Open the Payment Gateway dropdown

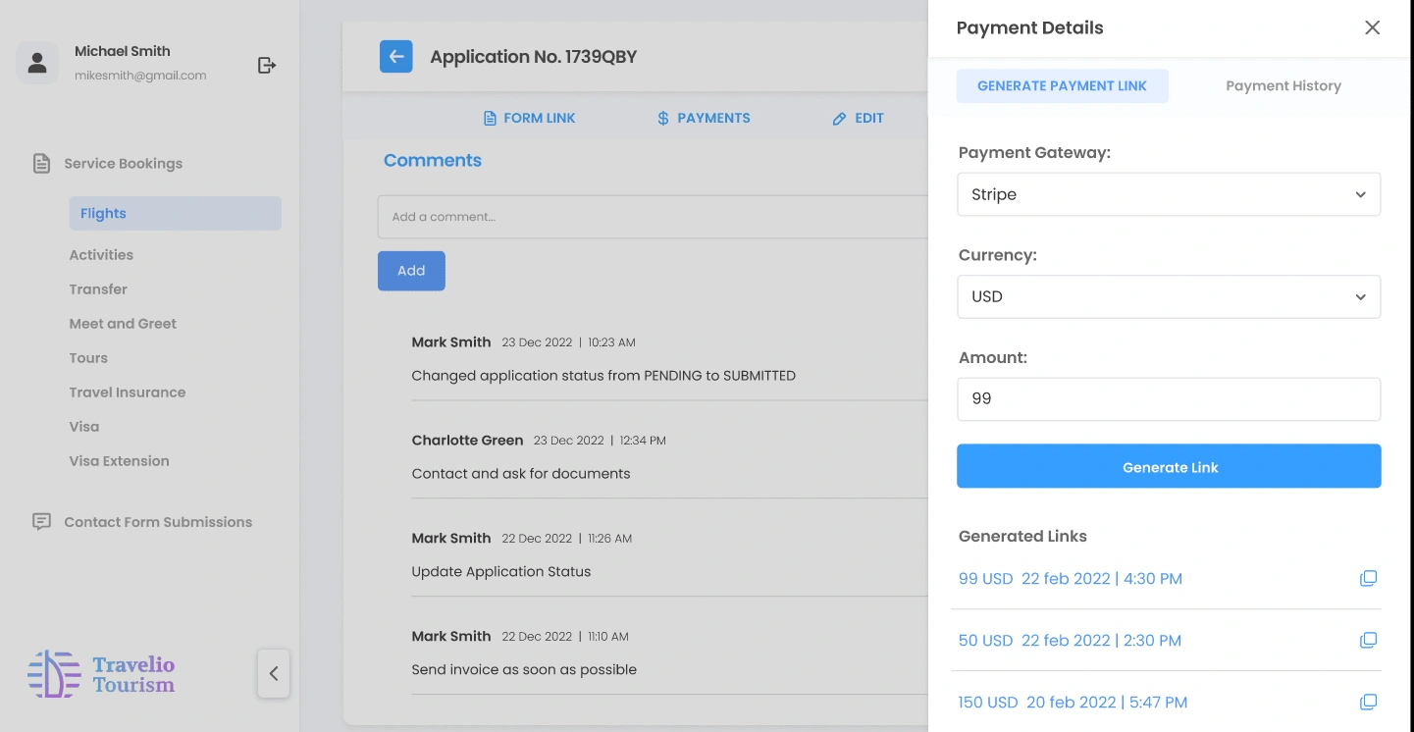tap(1169, 194)
